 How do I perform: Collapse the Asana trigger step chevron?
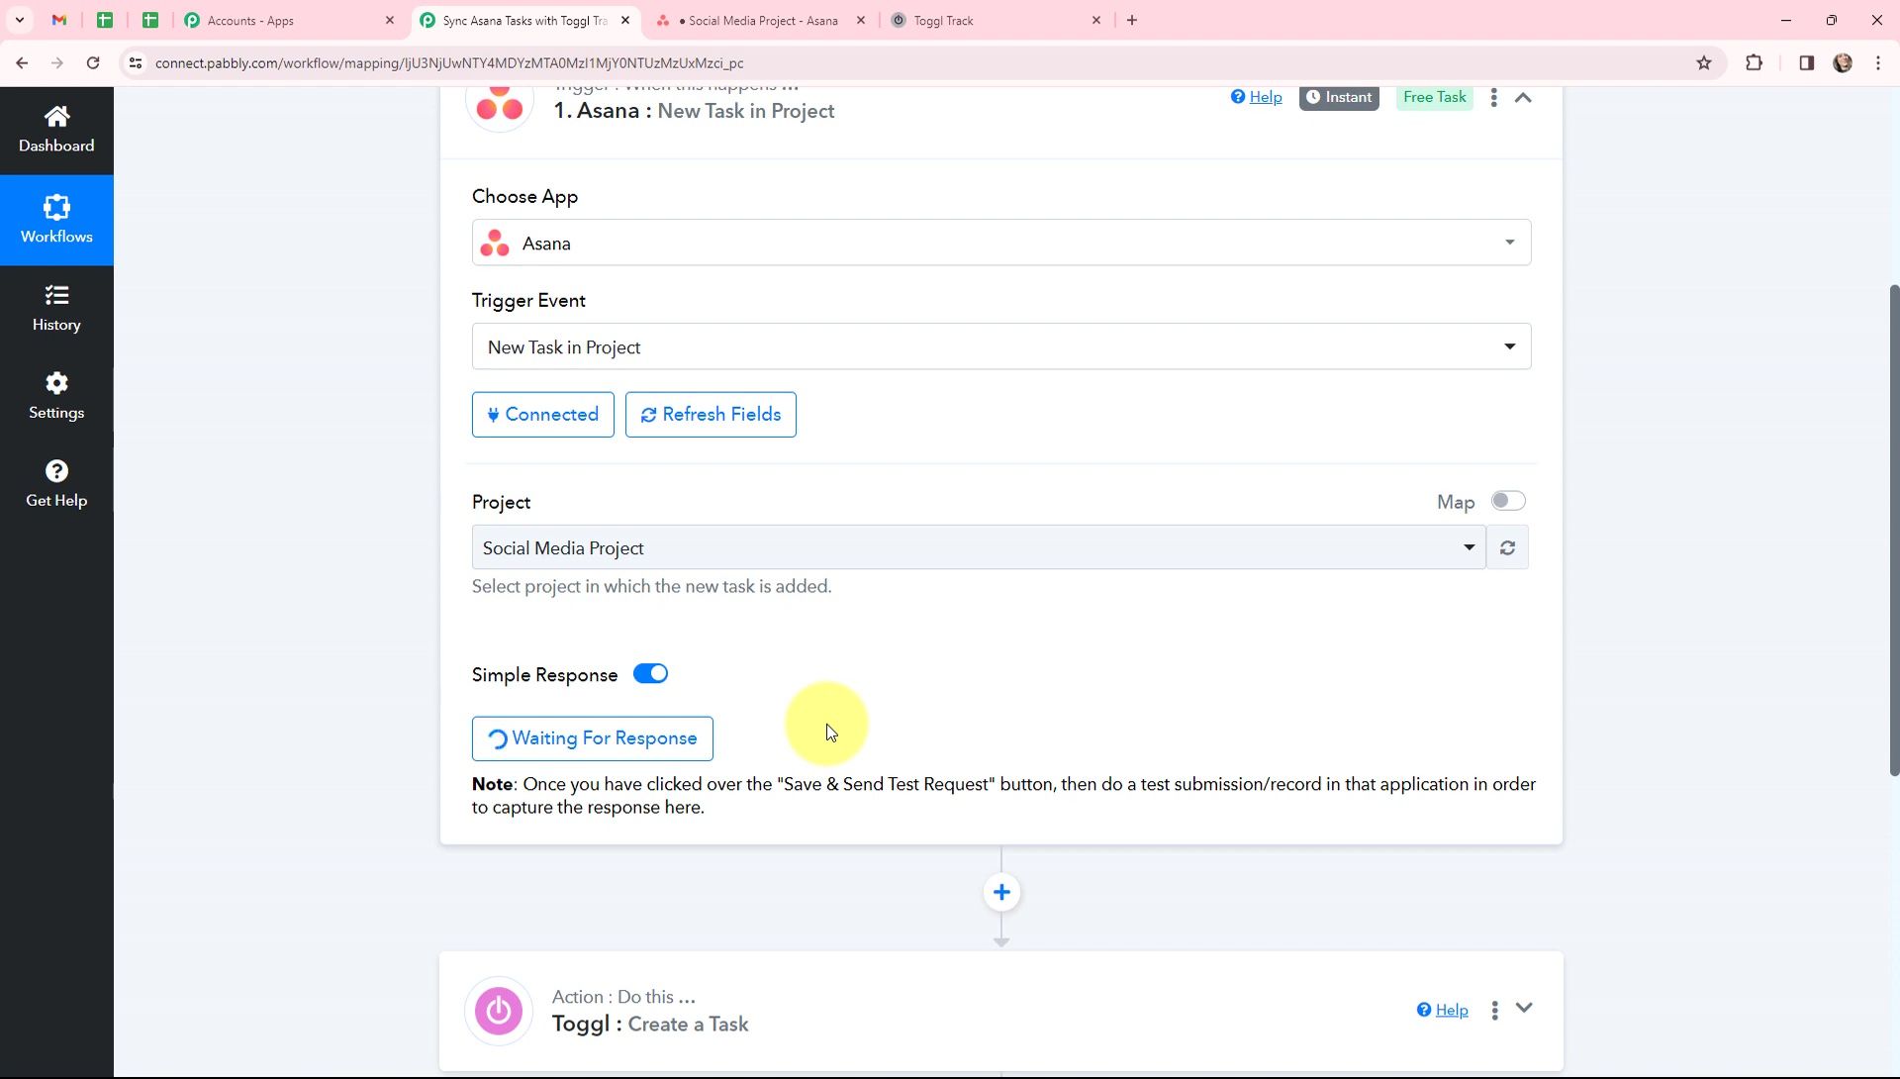[1524, 97]
